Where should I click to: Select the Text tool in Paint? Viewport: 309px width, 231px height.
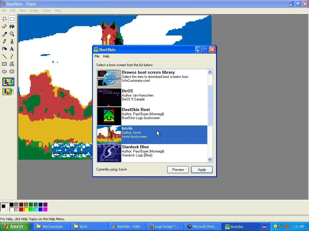pyautogui.click(x=12, y=49)
